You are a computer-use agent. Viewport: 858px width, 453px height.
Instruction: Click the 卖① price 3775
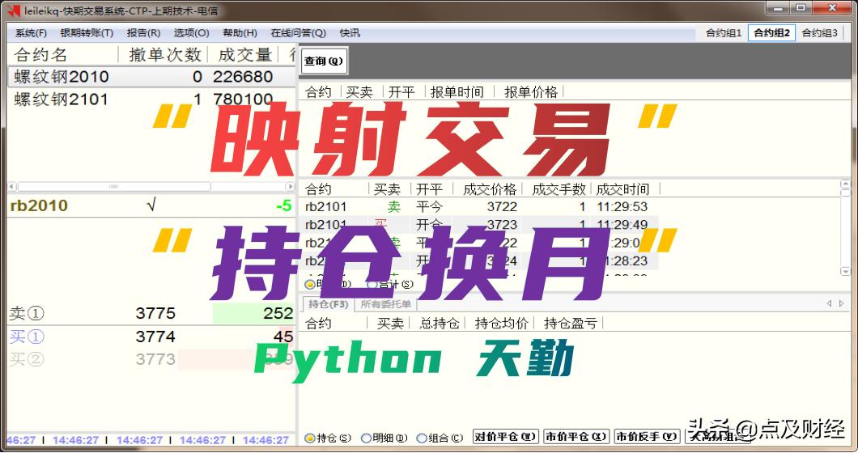tap(155, 314)
